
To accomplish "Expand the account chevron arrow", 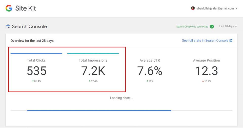I will 236,9.
